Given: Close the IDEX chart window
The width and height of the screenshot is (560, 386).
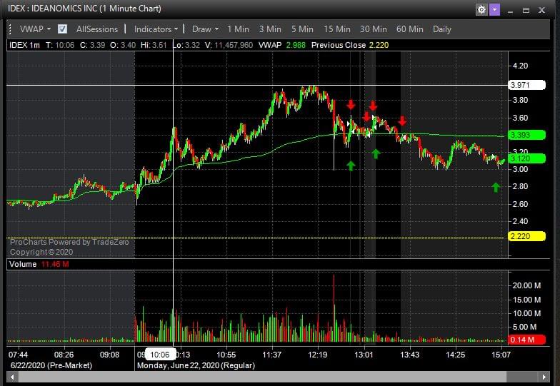Looking at the screenshot, I should (541, 10).
